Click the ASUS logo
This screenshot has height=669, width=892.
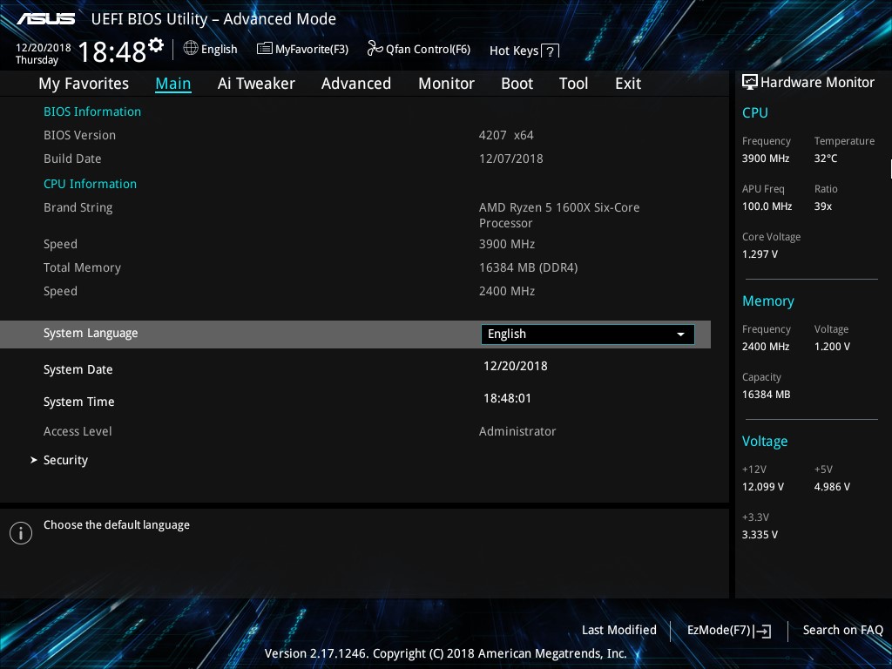coord(45,19)
